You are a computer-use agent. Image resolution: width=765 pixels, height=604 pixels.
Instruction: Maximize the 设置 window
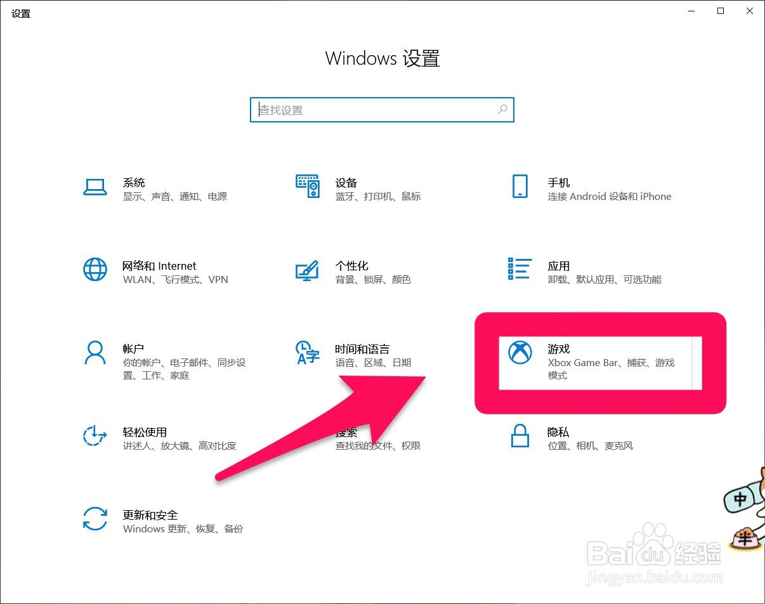(721, 11)
